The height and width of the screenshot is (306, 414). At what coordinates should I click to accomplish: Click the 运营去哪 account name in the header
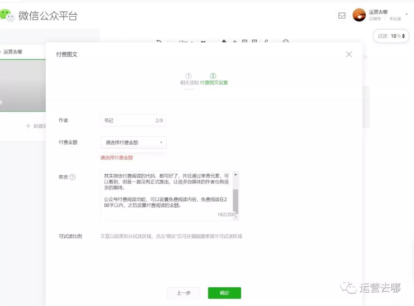click(378, 12)
